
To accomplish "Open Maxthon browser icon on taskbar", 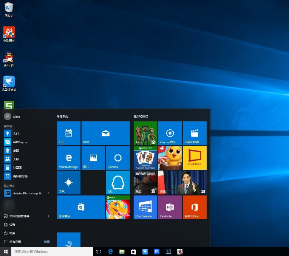I will 157,251.
